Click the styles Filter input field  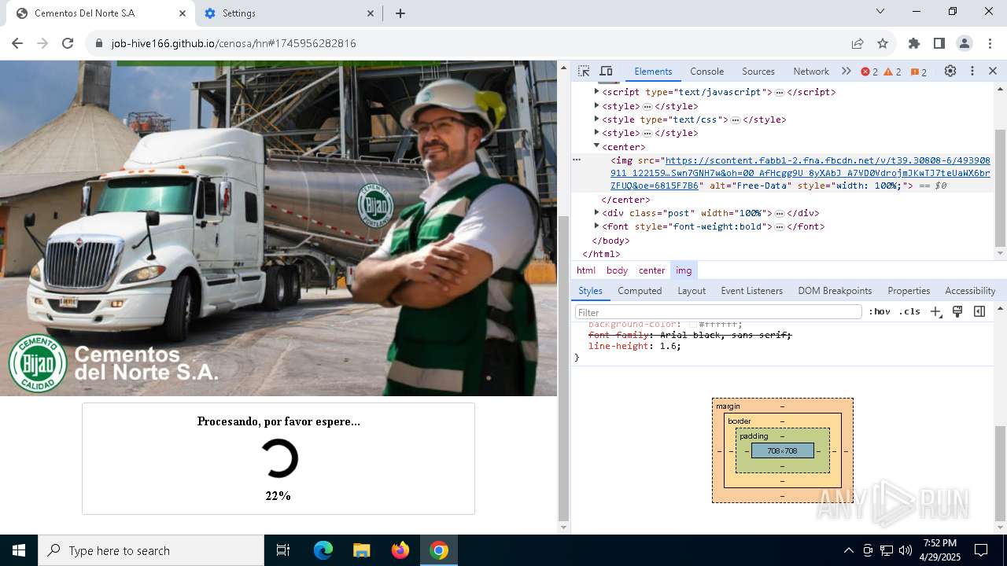pyautogui.click(x=718, y=312)
